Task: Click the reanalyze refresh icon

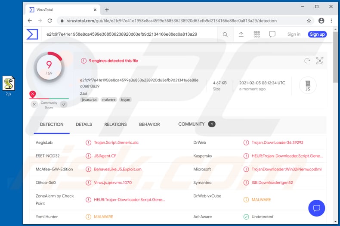Action: 307,61
